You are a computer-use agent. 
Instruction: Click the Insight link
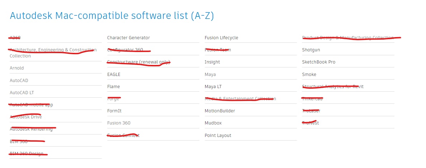tap(212, 62)
